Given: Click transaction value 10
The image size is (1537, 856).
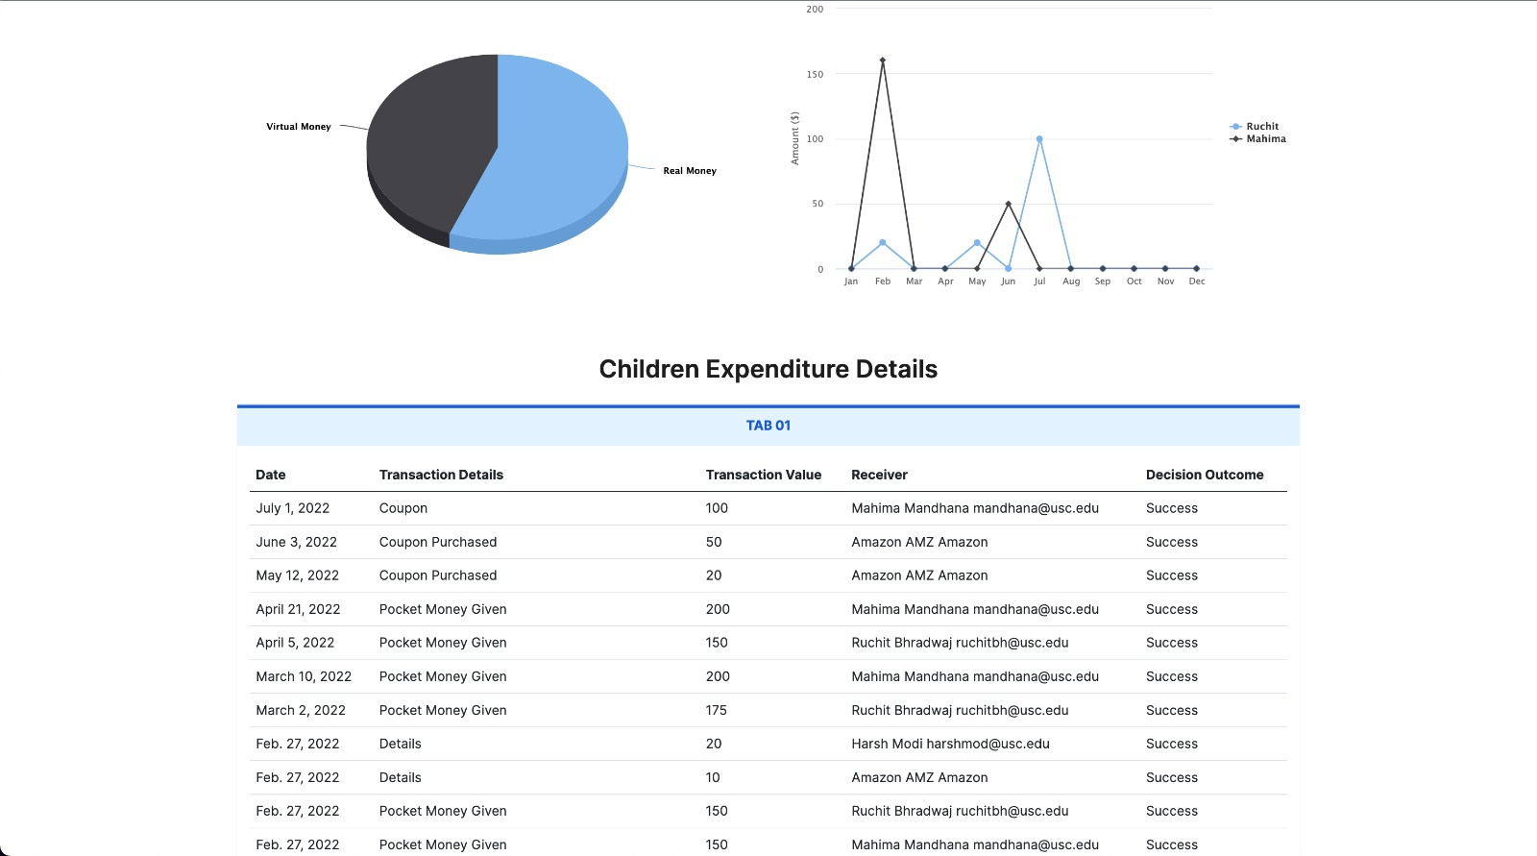Looking at the screenshot, I should click(713, 777).
